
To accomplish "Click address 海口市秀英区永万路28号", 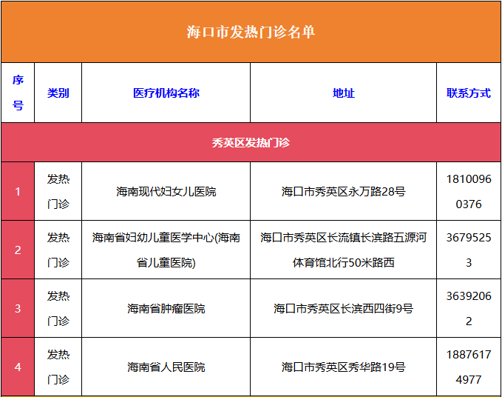I will pos(344,191).
